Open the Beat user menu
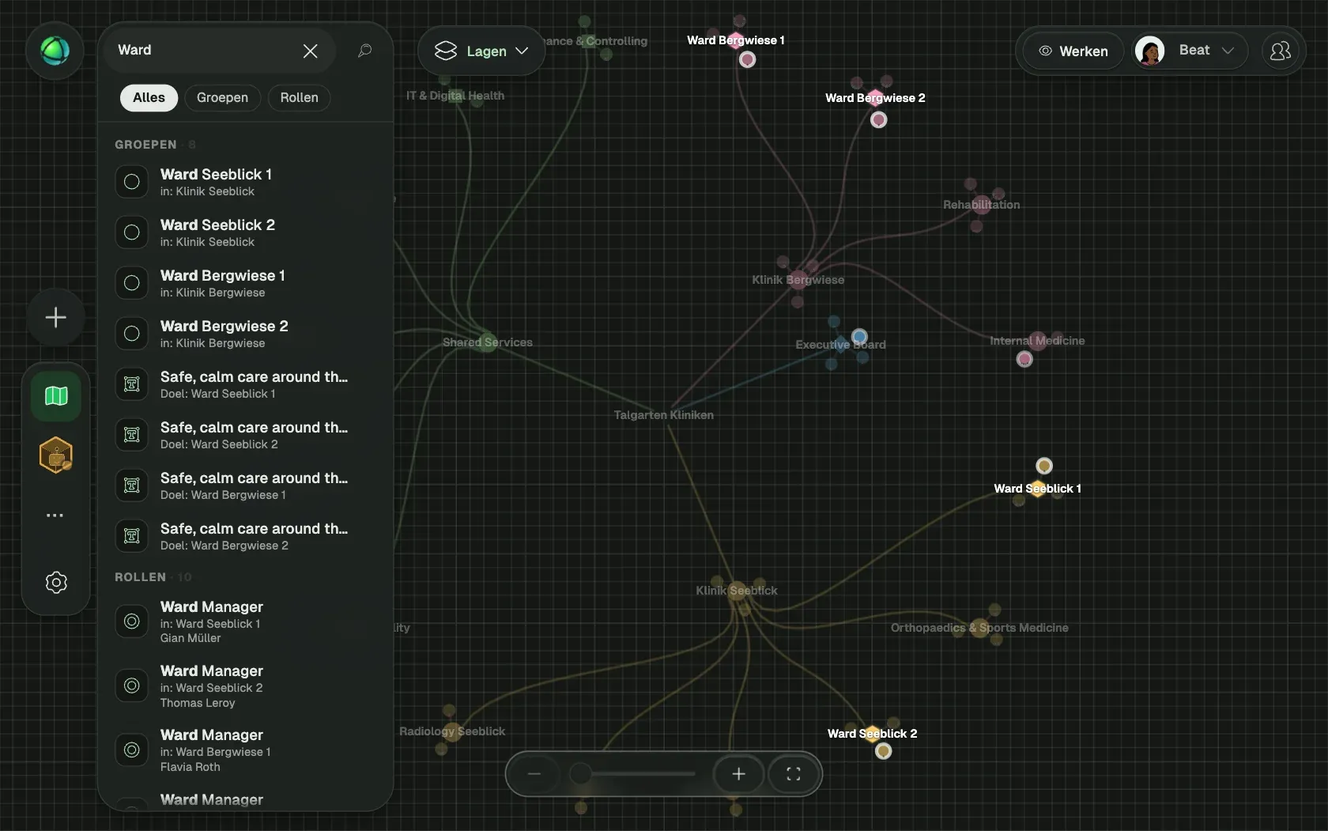Image resolution: width=1328 pixels, height=831 pixels. (1190, 51)
